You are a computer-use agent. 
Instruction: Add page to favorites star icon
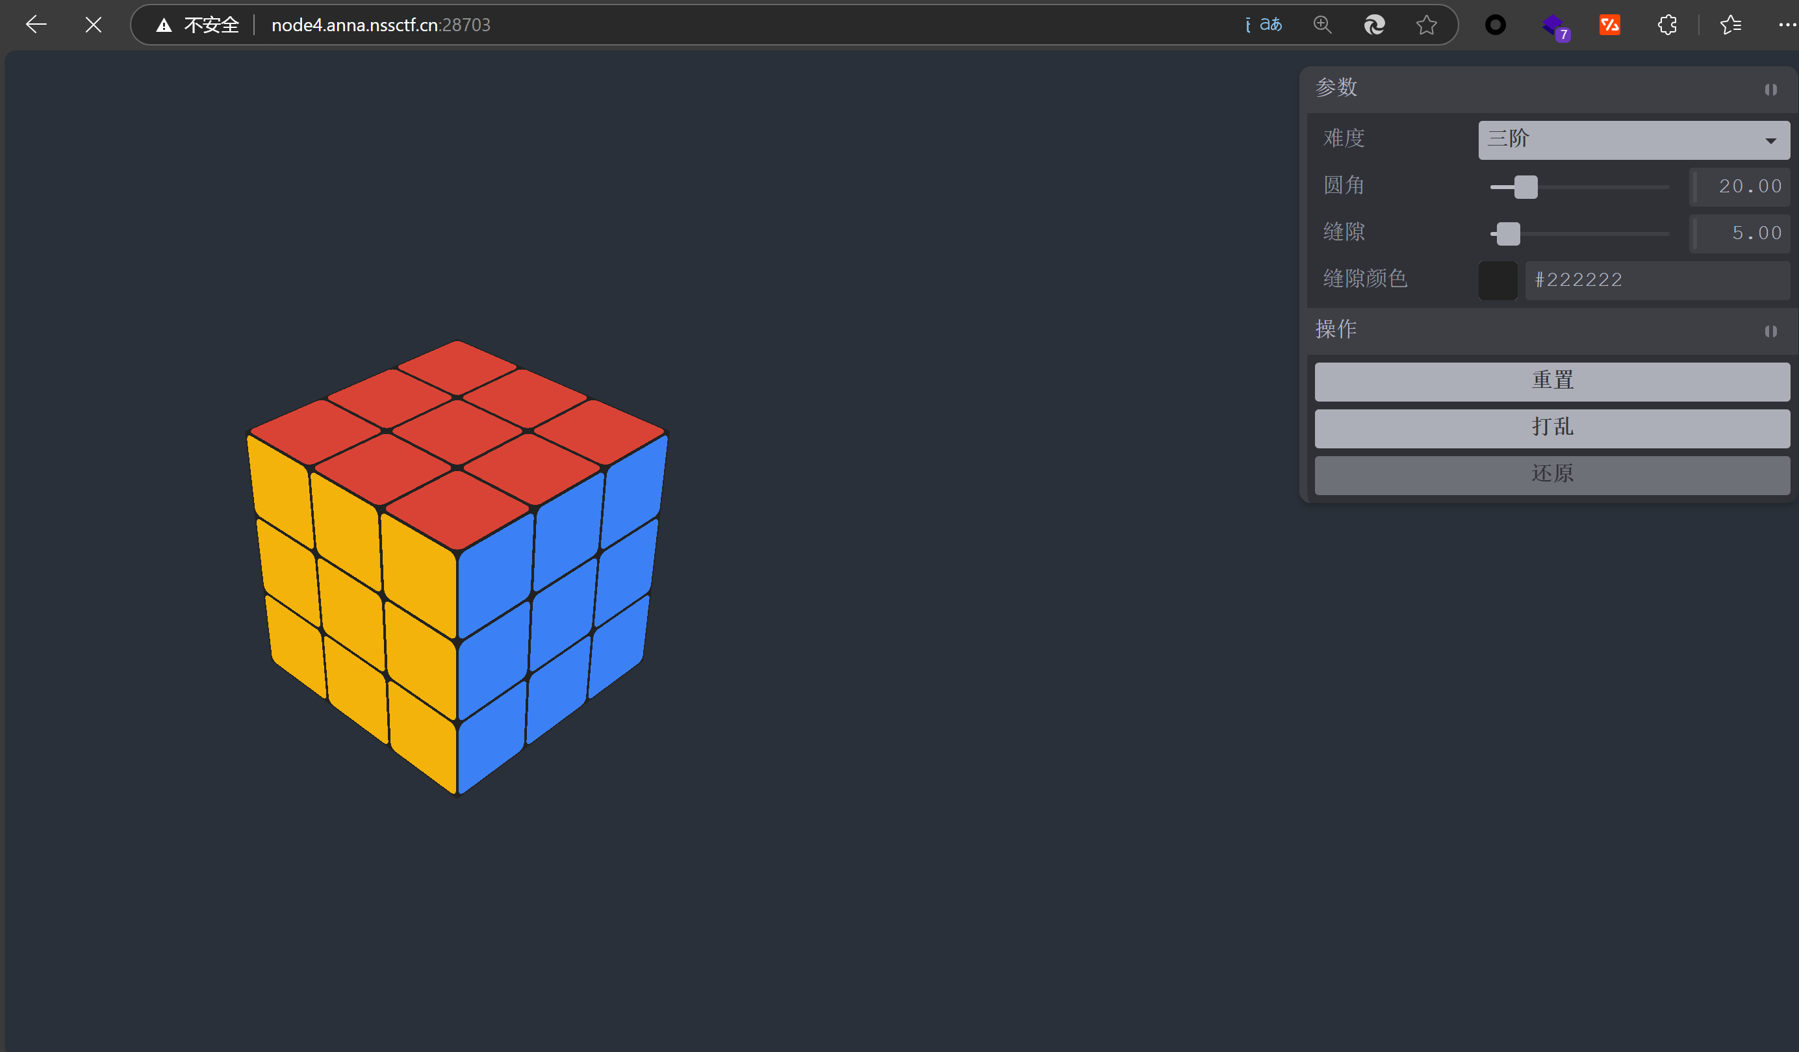pos(1426,25)
